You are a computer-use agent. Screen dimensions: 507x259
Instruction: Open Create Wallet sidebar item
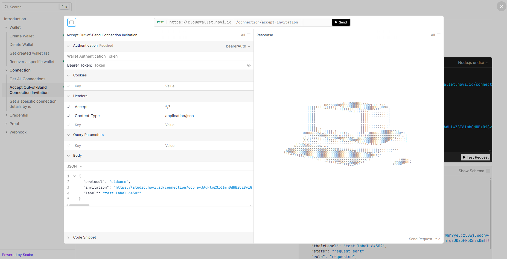tap(22, 36)
